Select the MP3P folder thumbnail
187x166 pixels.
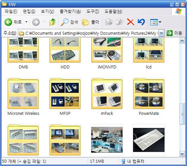(x=65, y=94)
